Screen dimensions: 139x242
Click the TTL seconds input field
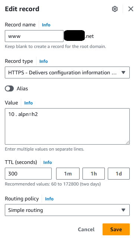28,174
